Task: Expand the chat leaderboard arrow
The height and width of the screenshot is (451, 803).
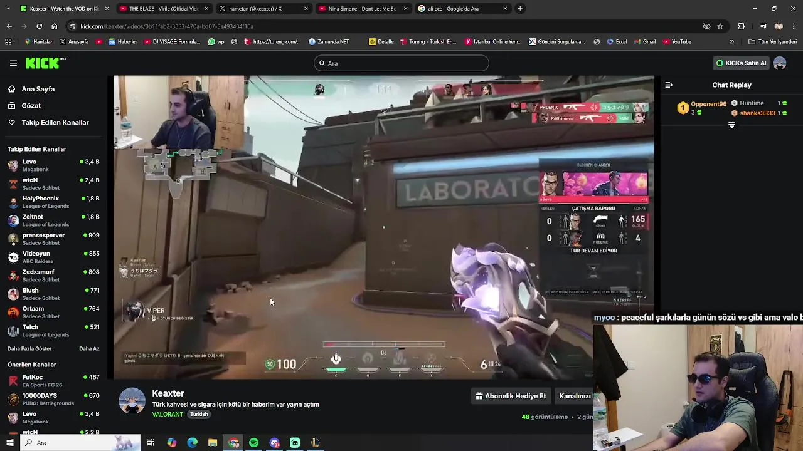Action: click(731, 125)
